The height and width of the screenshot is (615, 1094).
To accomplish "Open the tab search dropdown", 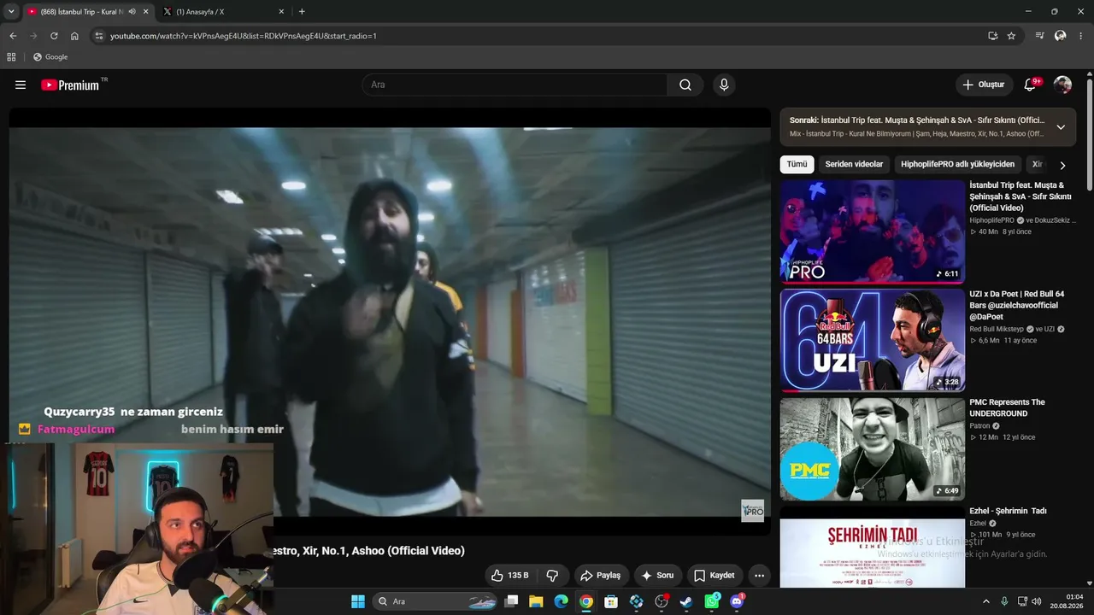I will tap(11, 12).
